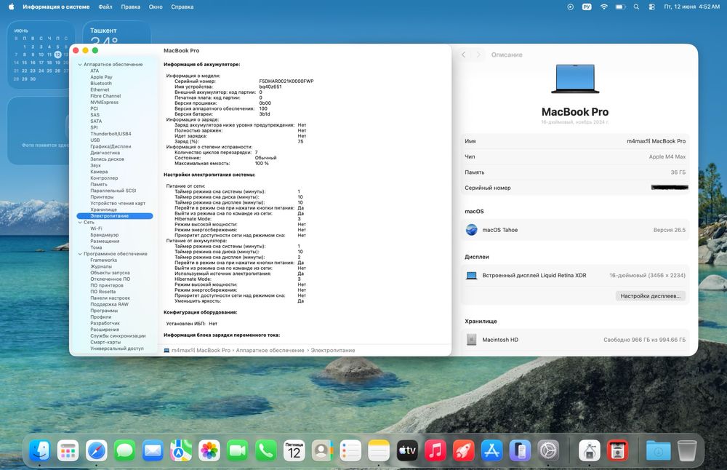
Task: Open Music app in the Dock
Action: click(x=435, y=450)
